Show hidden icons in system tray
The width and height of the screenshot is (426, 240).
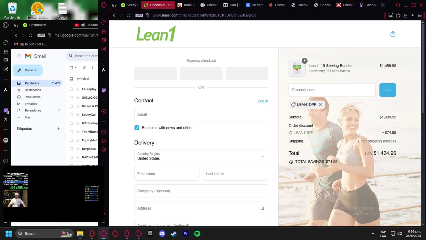pos(373,234)
